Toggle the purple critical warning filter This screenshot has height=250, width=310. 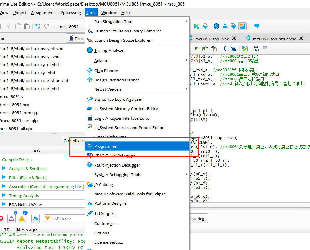pos(11,218)
